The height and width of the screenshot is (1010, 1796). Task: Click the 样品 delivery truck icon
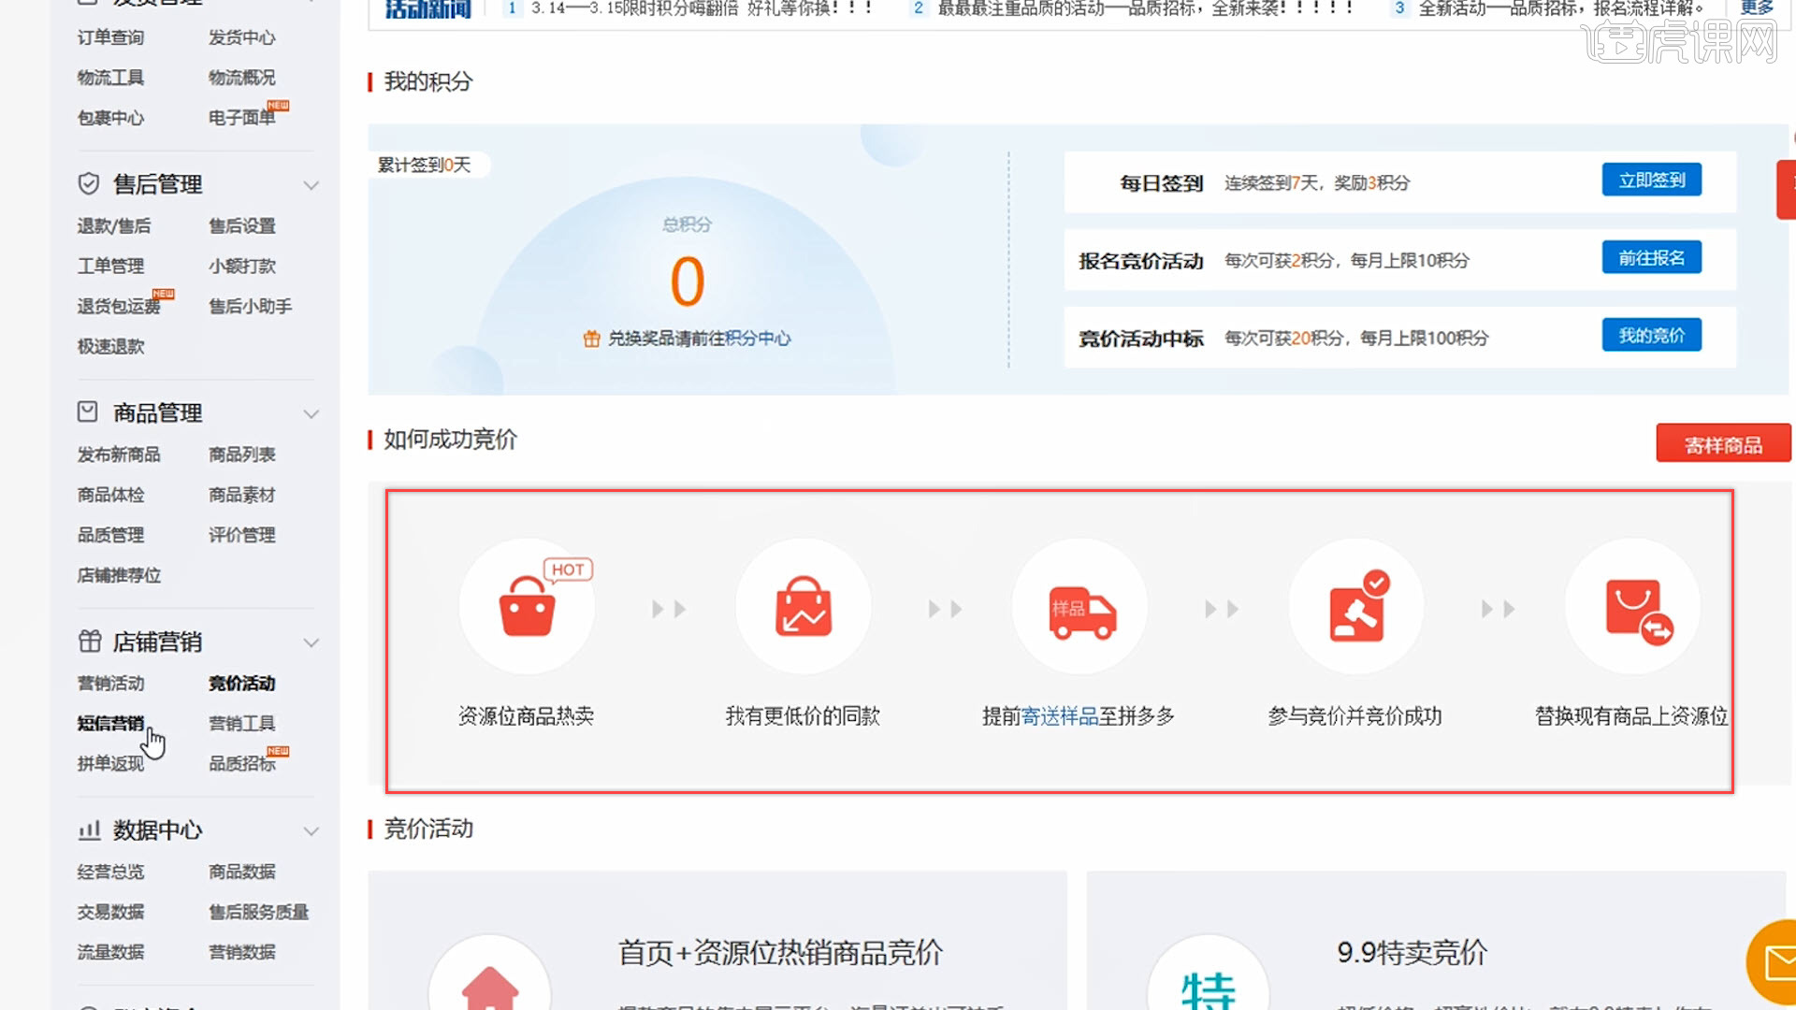click(1082, 613)
